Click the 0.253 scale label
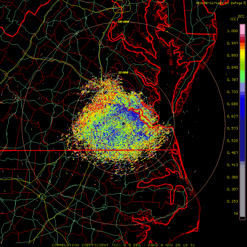Viewport: 247px width, 247px height. 232,201
